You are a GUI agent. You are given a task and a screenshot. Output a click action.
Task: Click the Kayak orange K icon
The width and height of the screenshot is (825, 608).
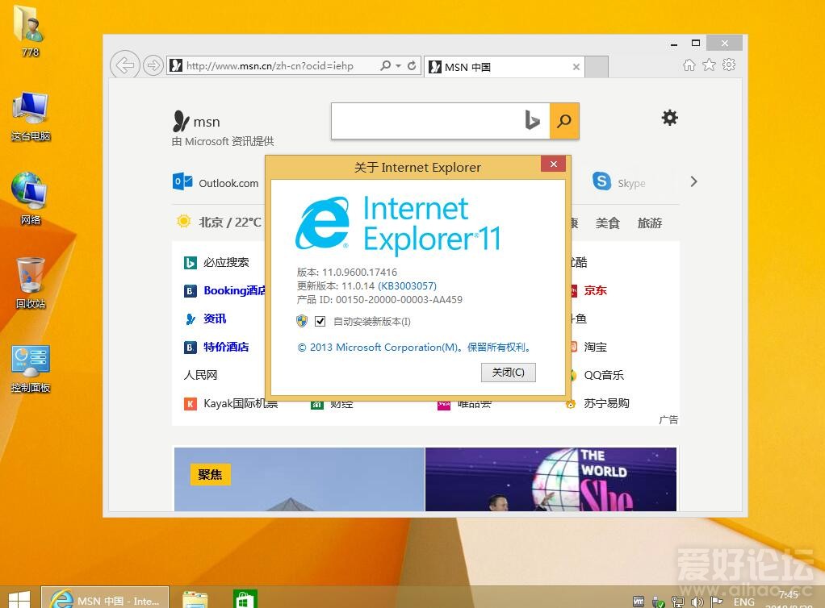coord(190,403)
